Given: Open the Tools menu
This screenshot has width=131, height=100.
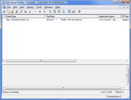Looking at the screenshot, I should pos(39,7).
